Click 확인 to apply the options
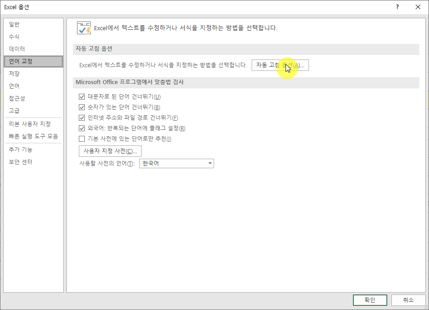 tap(370, 300)
